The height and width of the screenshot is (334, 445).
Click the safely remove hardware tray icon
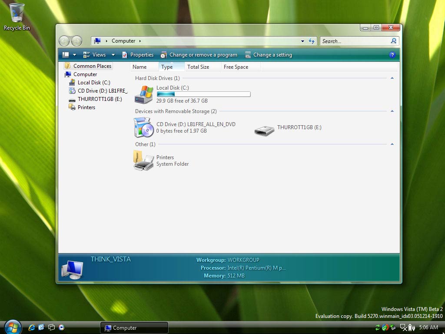pos(393,328)
